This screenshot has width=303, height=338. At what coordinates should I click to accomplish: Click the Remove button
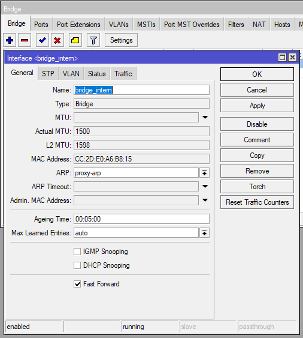[257, 171]
